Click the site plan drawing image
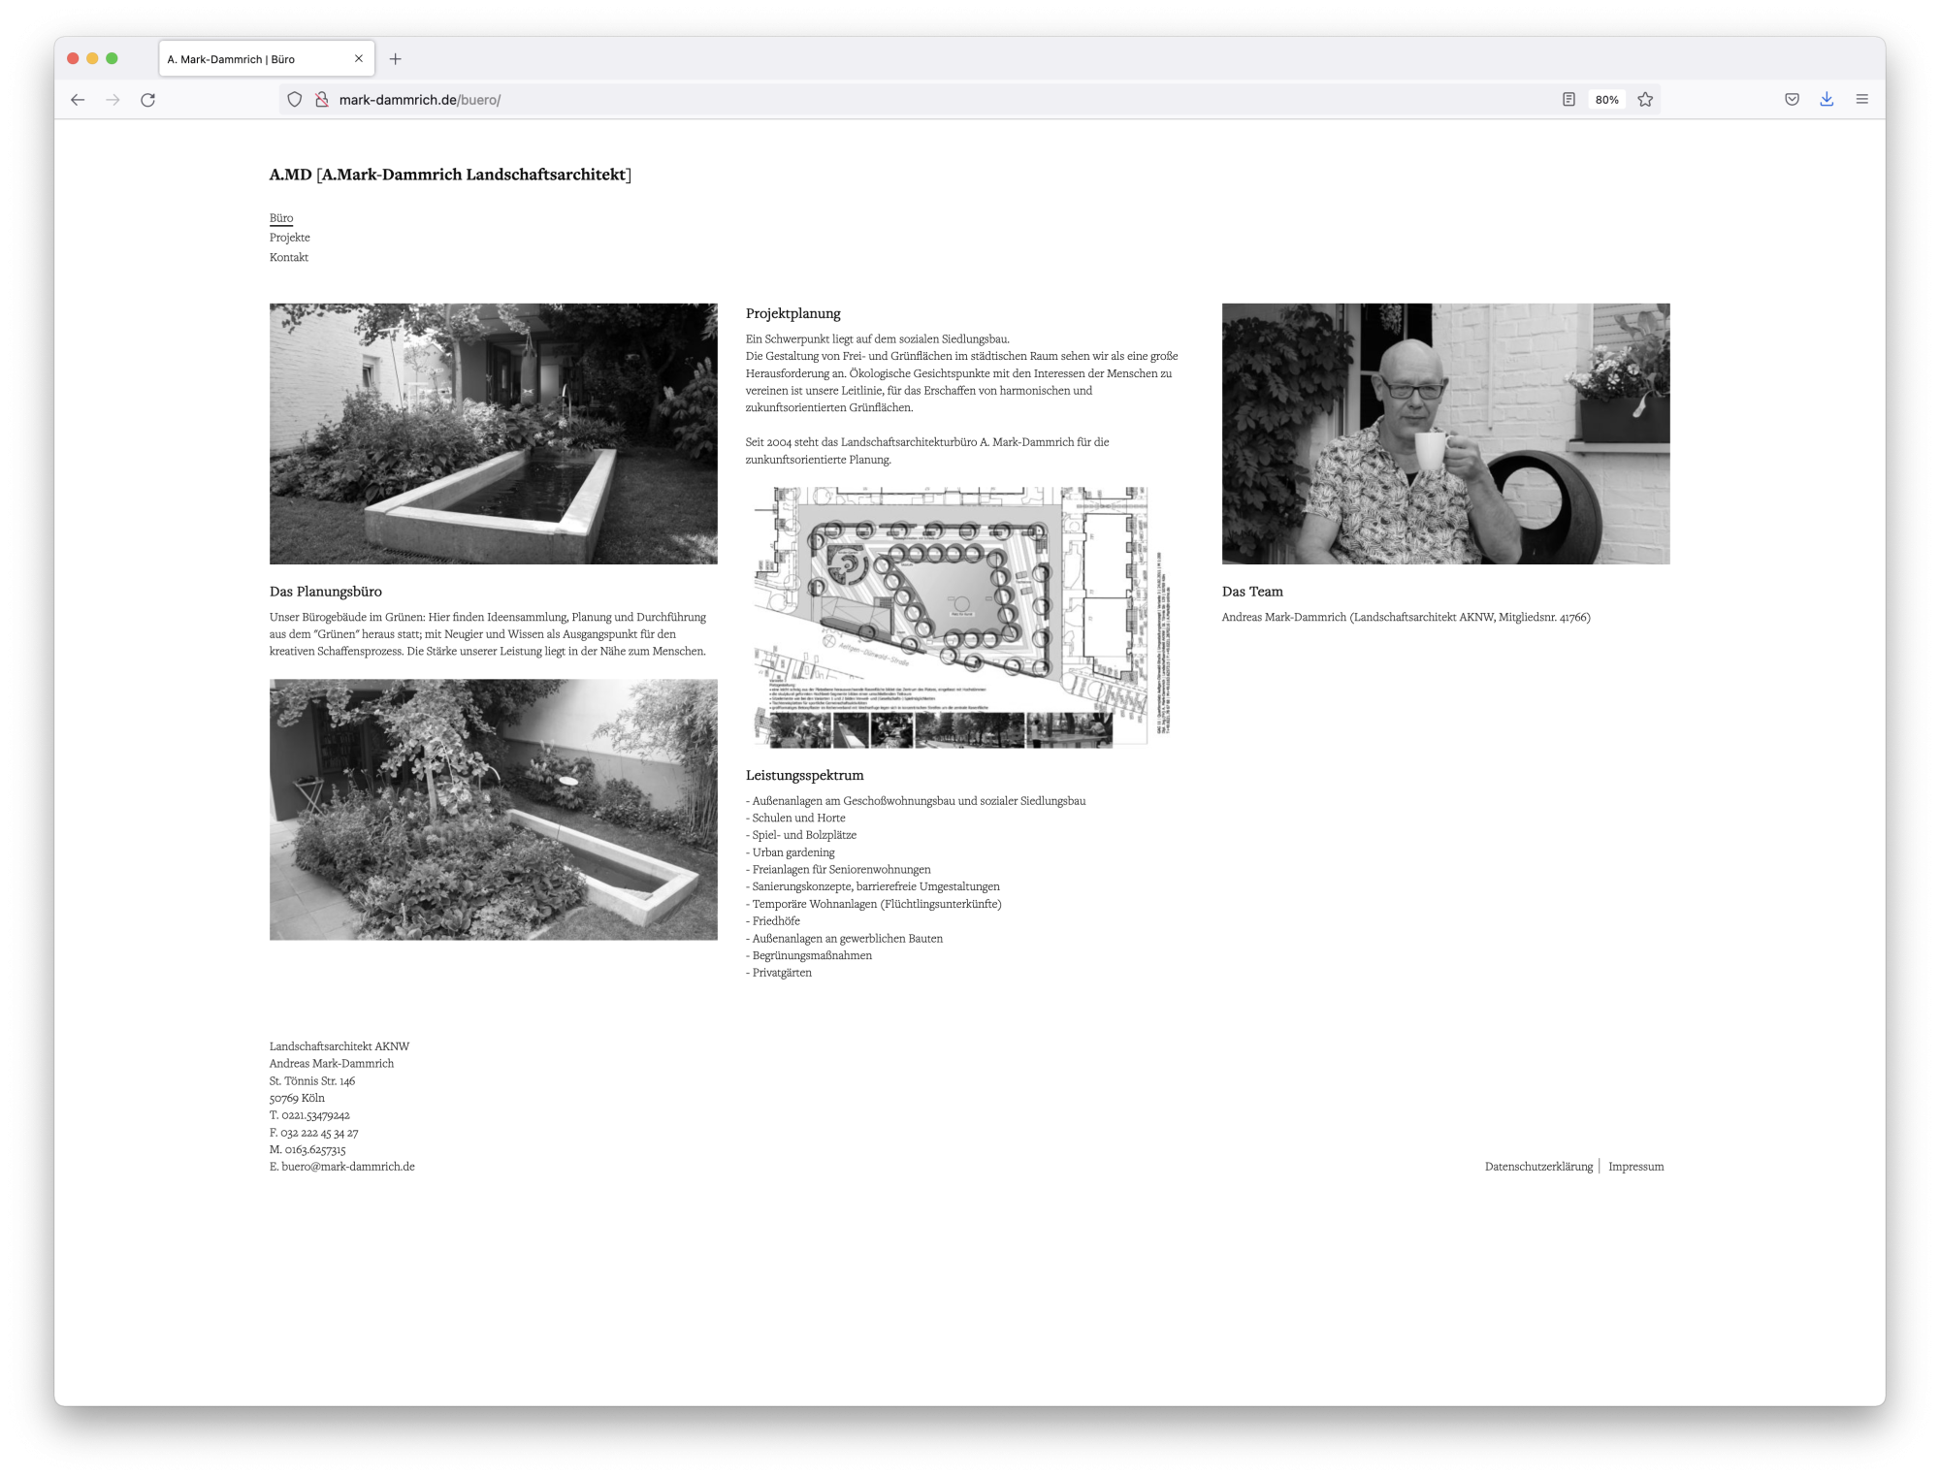This screenshot has width=1940, height=1478. click(962, 617)
